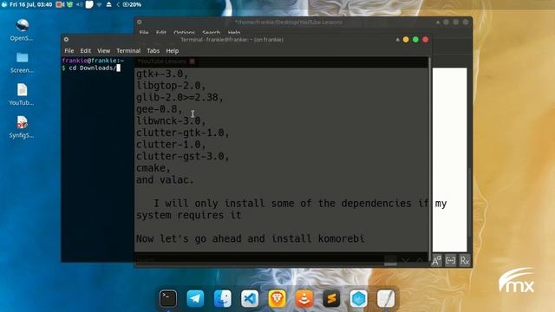Click the battery 20% indicator
The image size is (555, 312).
(x=132, y=4)
